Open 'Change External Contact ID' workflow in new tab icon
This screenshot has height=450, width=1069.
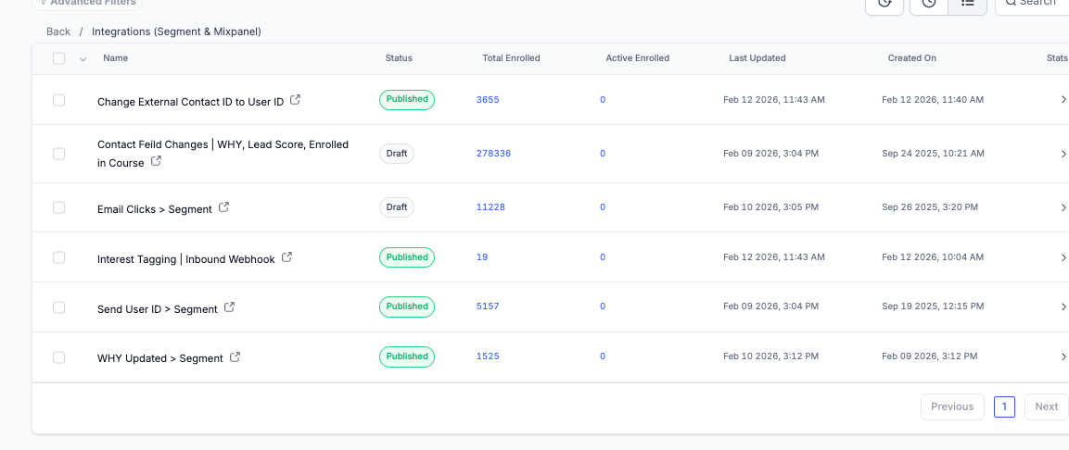295,99
